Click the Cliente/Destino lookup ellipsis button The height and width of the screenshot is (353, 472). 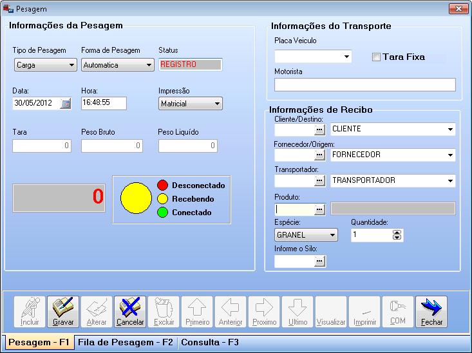319,129
